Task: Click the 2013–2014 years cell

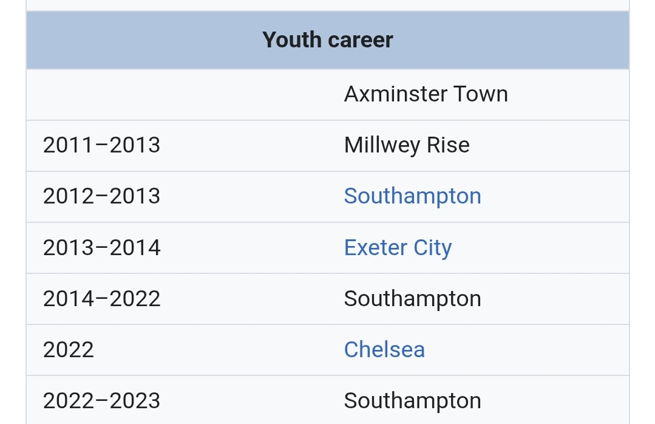Action: 101,248
